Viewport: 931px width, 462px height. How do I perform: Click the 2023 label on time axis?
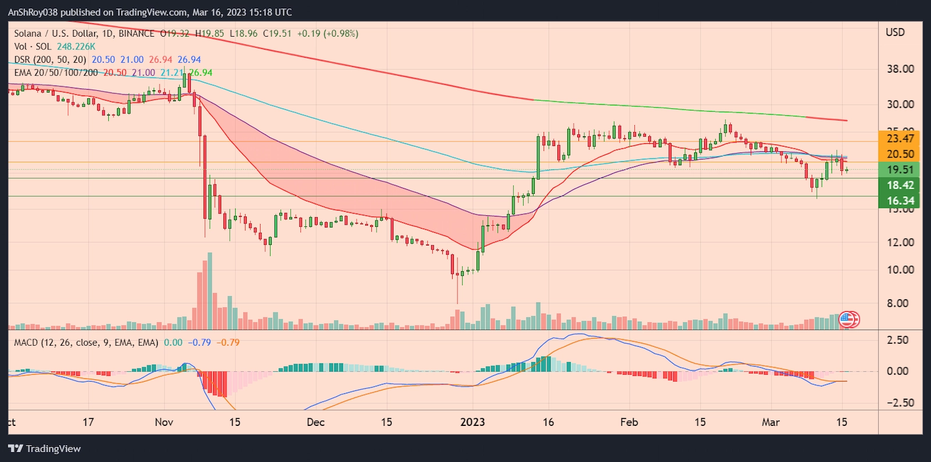[x=472, y=422]
